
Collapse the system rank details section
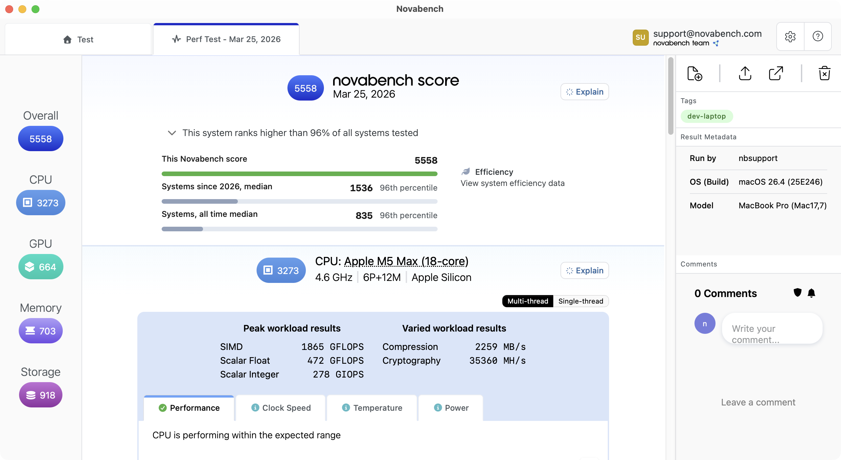click(172, 133)
